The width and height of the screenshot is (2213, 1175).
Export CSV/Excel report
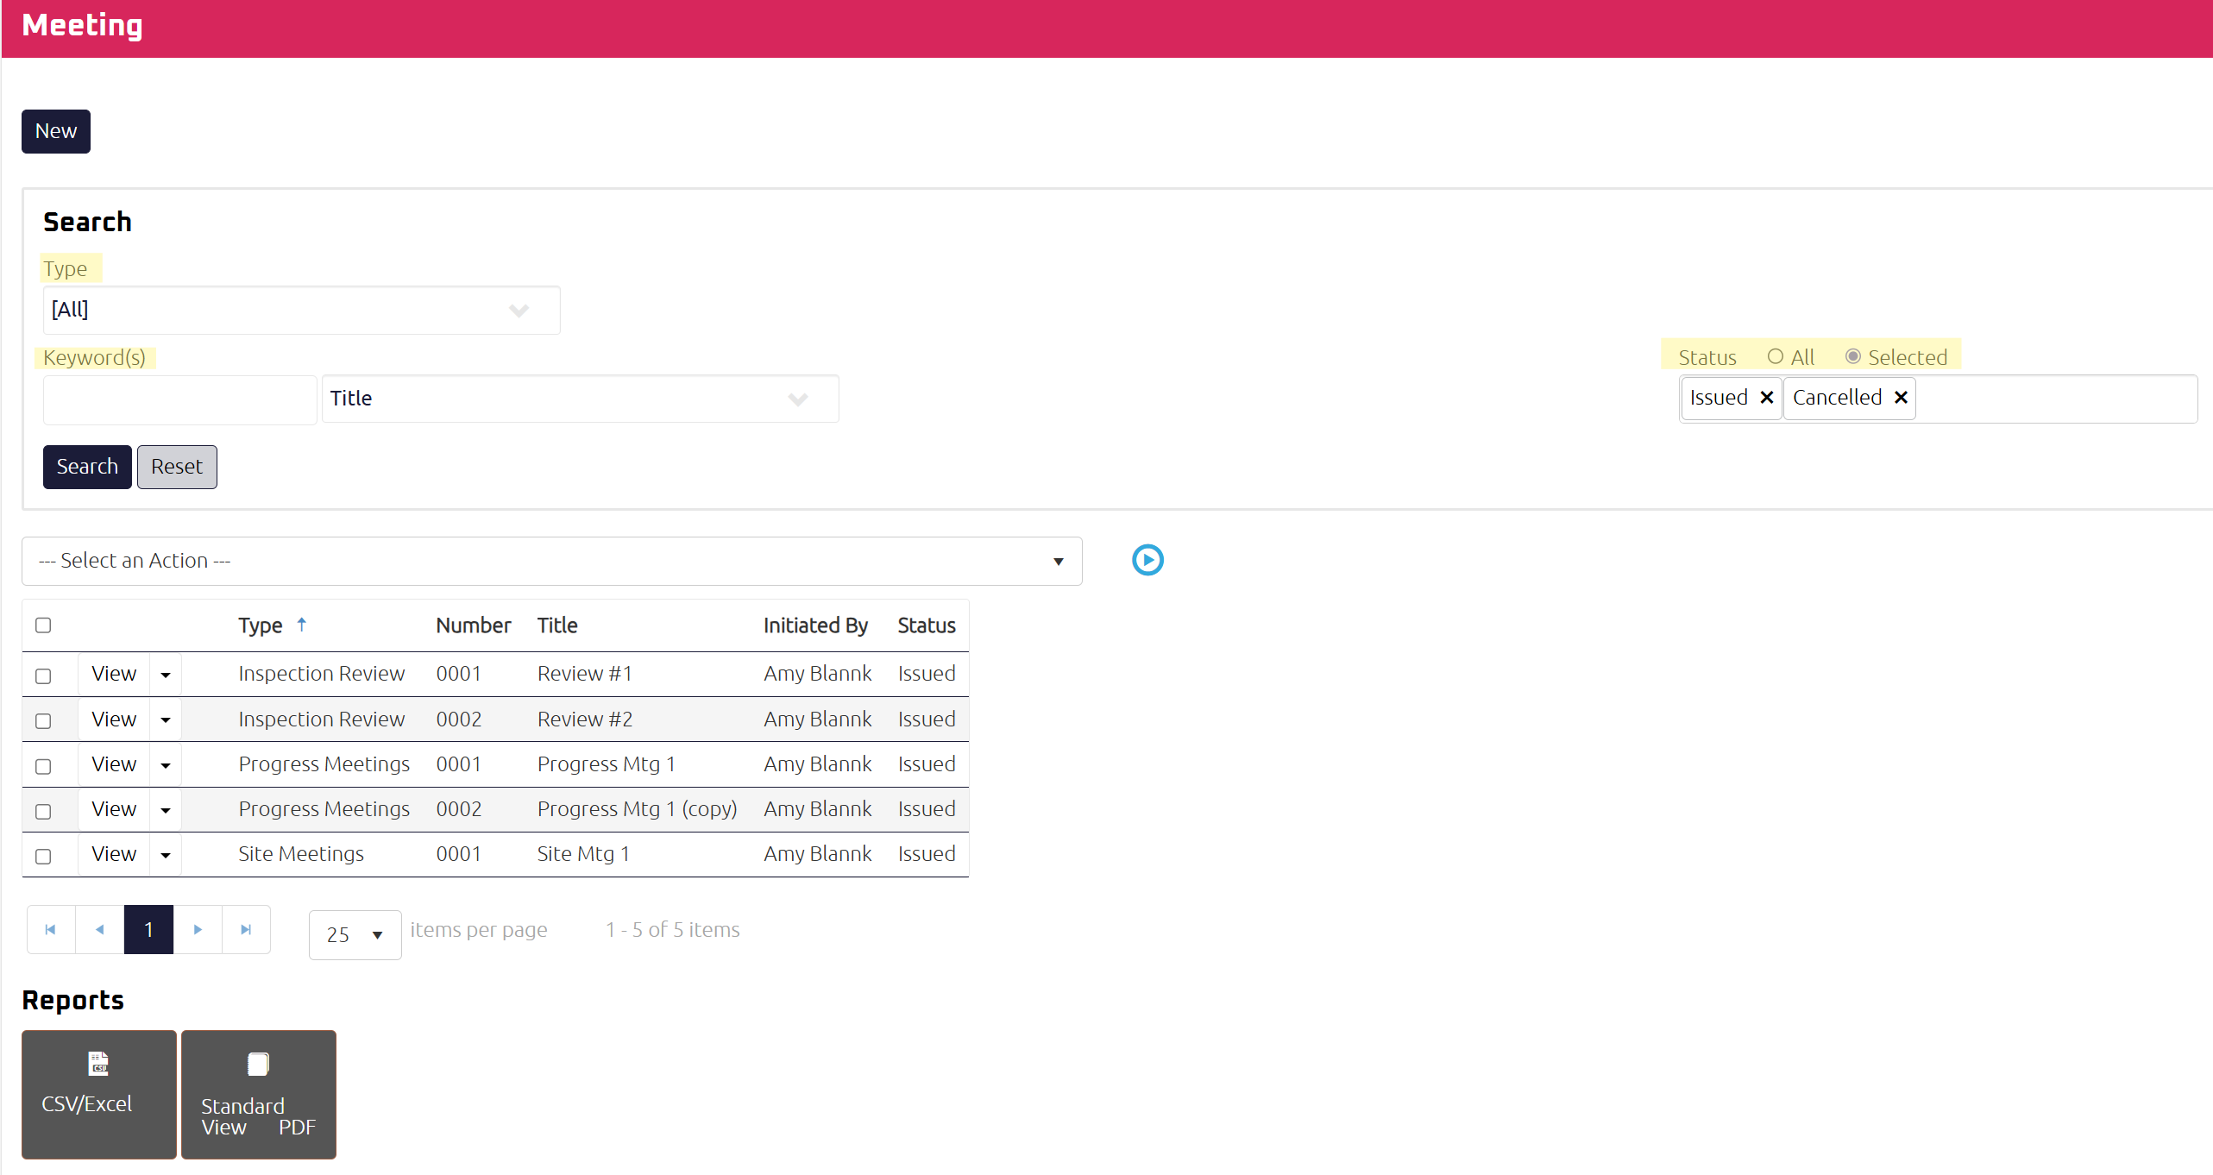click(99, 1095)
